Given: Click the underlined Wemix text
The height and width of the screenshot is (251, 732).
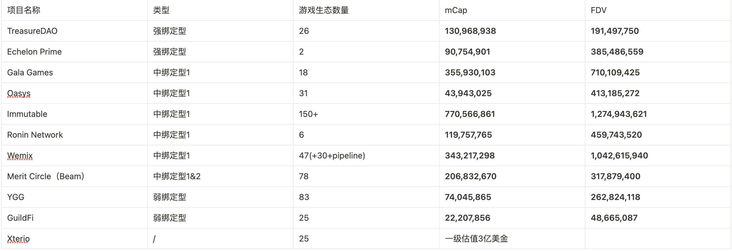Looking at the screenshot, I should pos(20,156).
